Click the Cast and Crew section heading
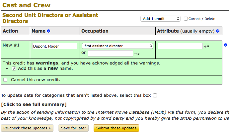Image resolution: width=229 pixels, height=133 pixels. click(27, 5)
